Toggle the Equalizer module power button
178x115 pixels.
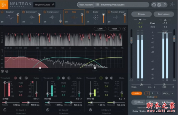coord(2,12)
